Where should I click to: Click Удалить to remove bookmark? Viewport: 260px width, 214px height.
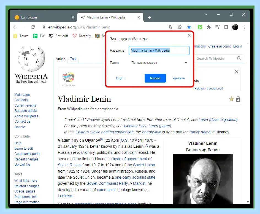point(178,78)
